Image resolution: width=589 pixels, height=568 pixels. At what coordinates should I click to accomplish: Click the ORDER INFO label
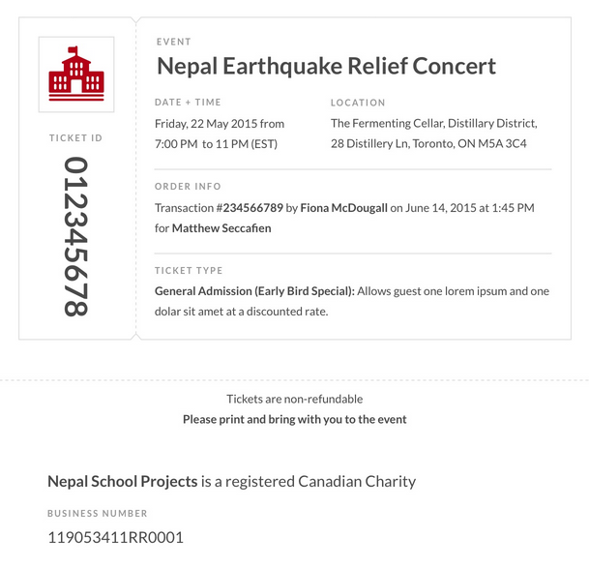[x=188, y=187]
